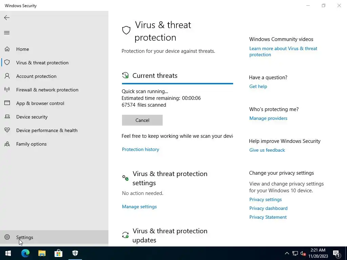
Task: Open Learn more about Virus & threat protection
Action: pyautogui.click(x=283, y=51)
